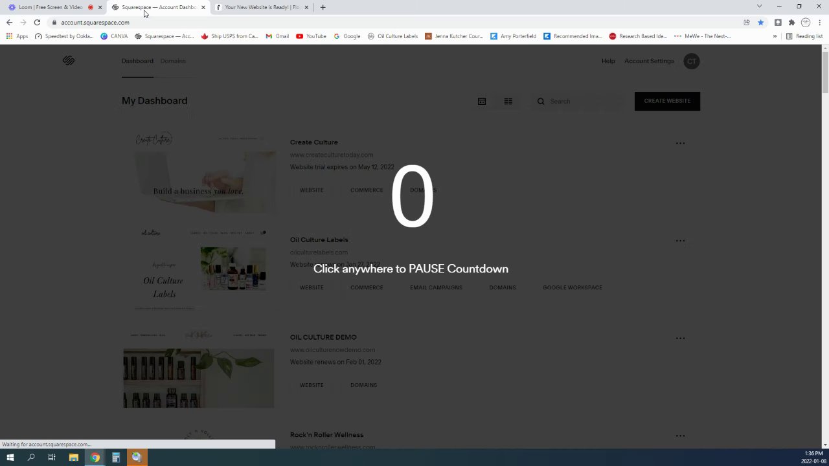The width and height of the screenshot is (829, 466).
Task: Open the CANVA bookmark
Action: tap(114, 36)
